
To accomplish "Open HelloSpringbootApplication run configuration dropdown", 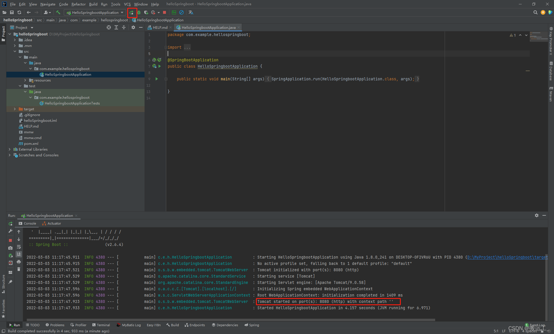I will [x=95, y=13].
